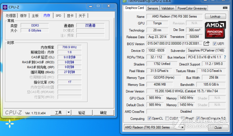Click the memory type DDR3 field

pos(35,26)
